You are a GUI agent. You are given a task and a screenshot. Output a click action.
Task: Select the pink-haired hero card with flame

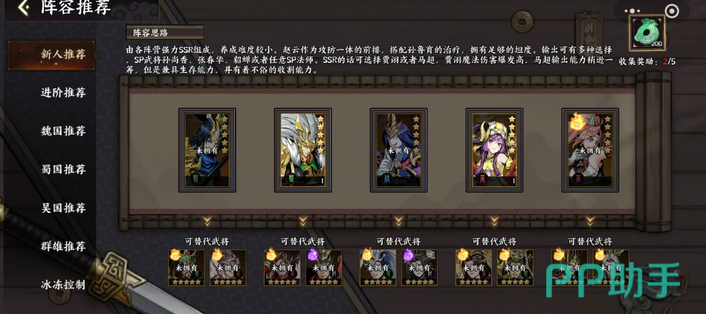point(590,150)
